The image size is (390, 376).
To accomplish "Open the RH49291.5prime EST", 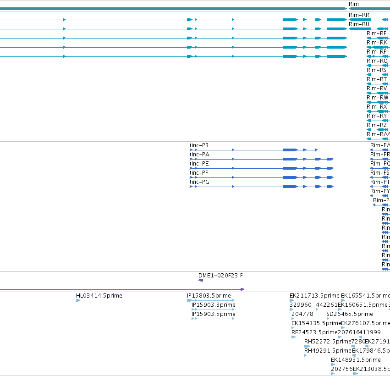I will pyautogui.click(x=328, y=351).
